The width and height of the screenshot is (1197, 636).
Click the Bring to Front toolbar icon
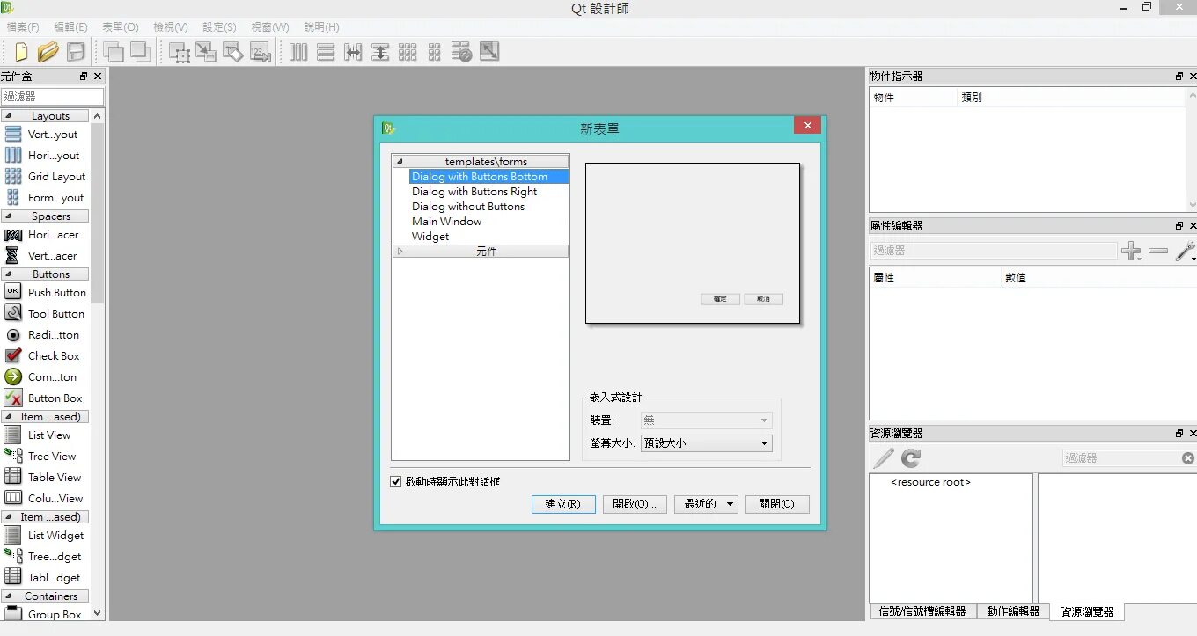pos(113,52)
